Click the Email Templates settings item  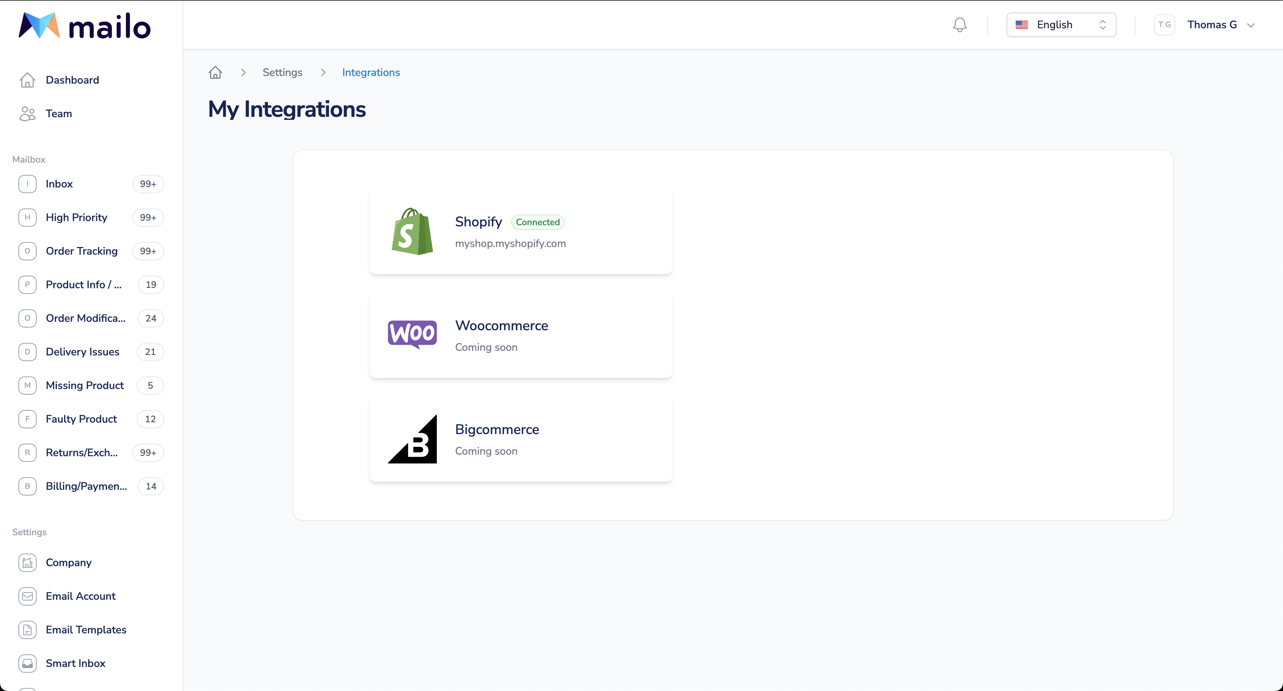click(x=86, y=630)
